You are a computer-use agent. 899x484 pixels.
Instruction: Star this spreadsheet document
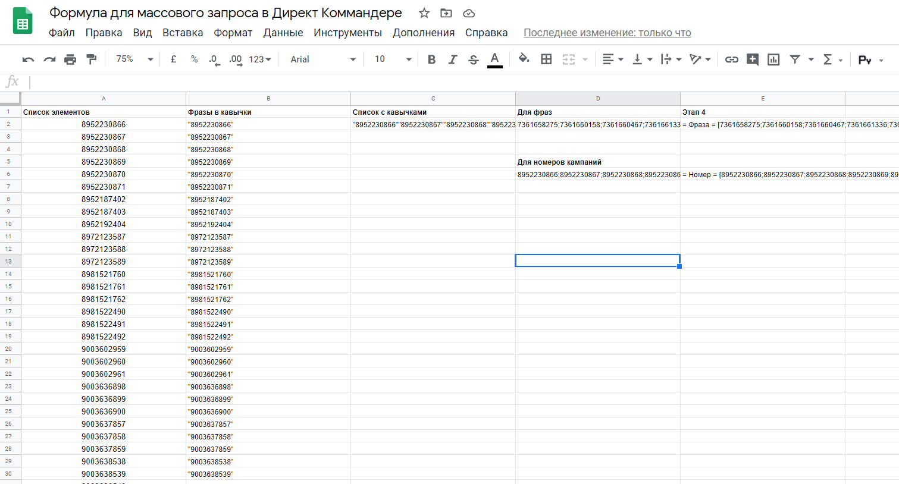(x=424, y=13)
